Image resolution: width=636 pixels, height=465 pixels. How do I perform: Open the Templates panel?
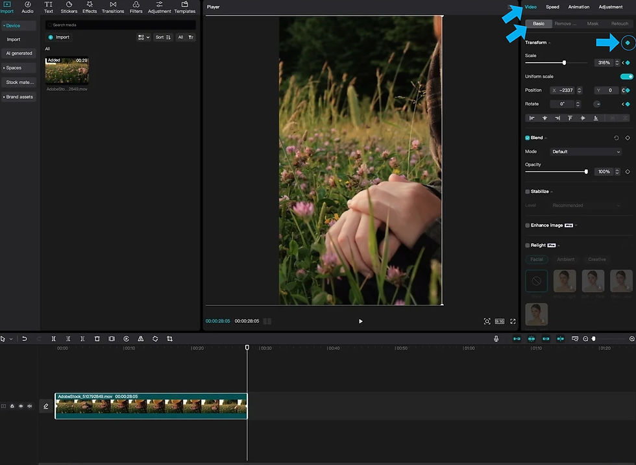pyautogui.click(x=184, y=6)
